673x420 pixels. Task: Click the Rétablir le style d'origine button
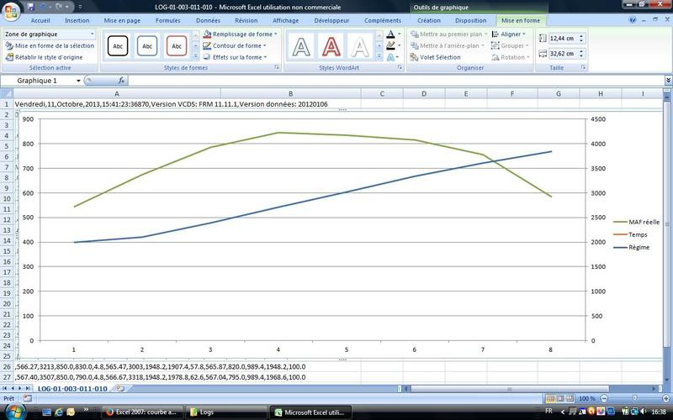click(49, 57)
